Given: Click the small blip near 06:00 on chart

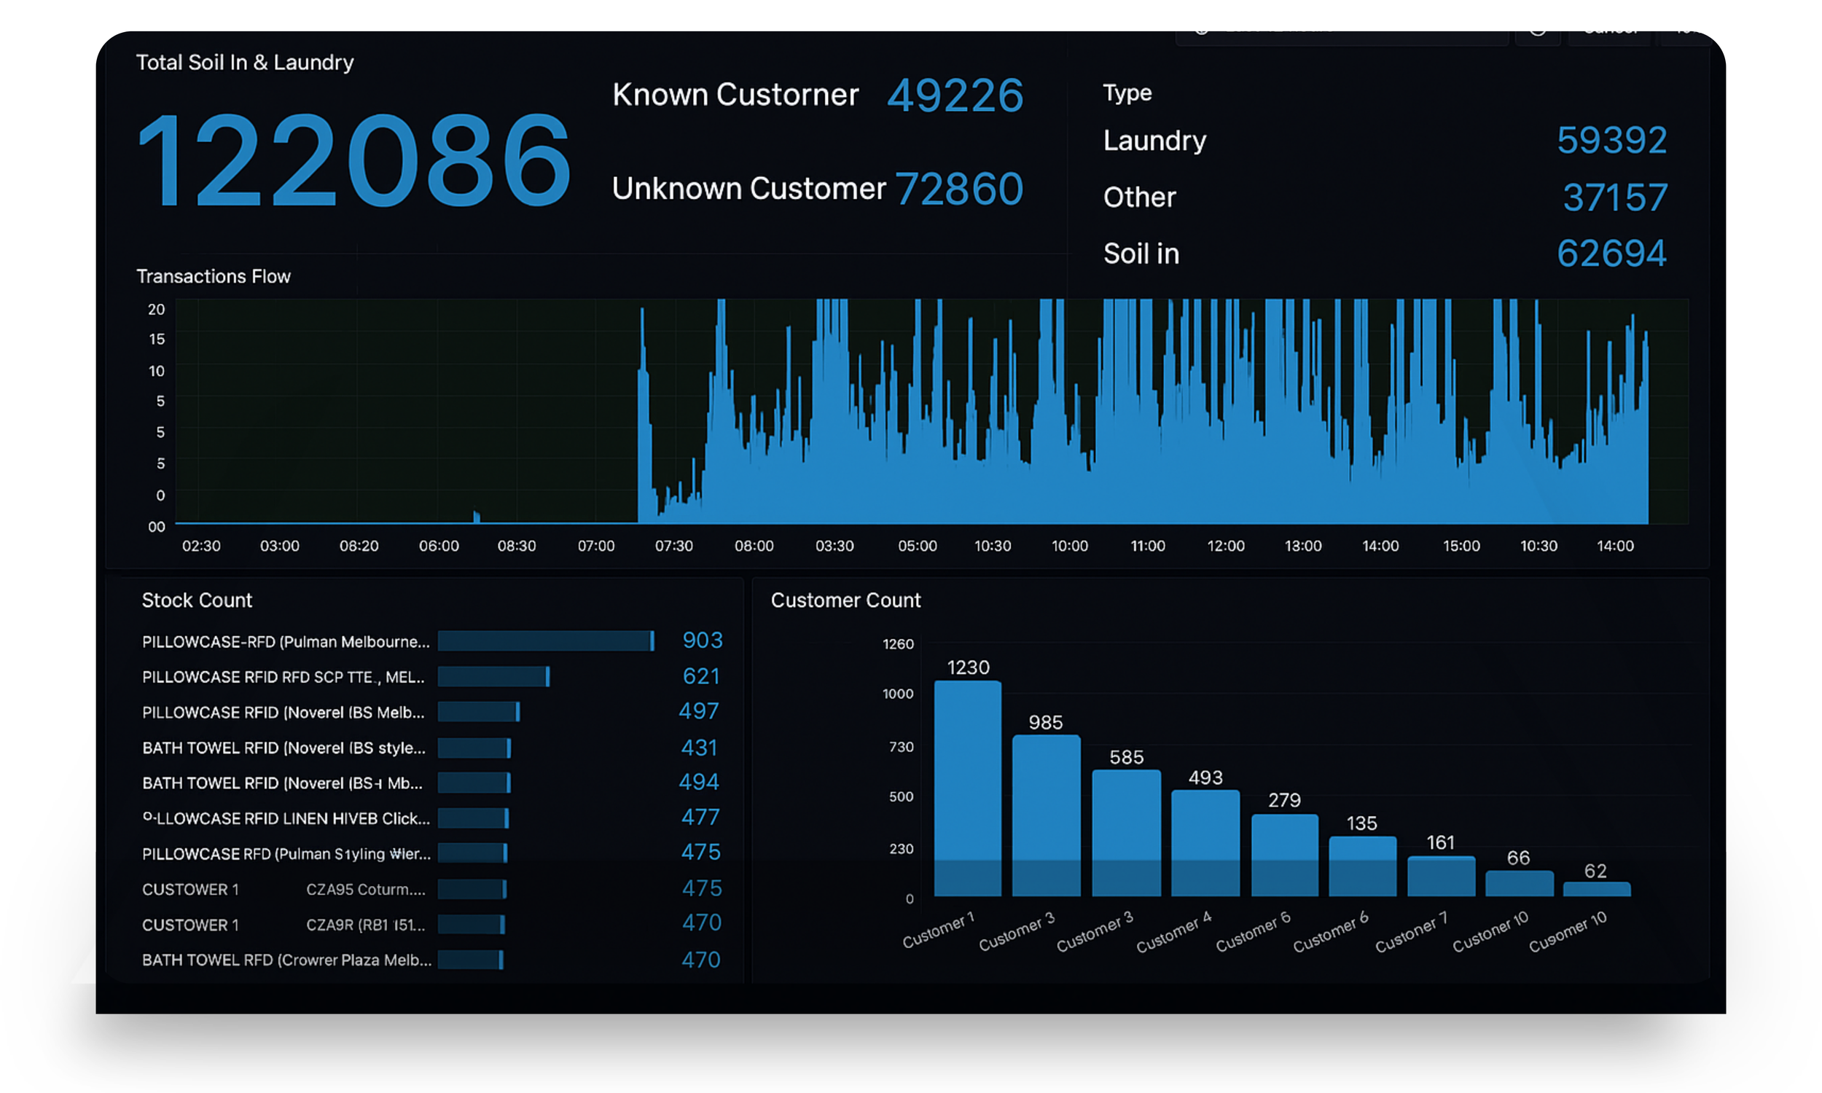Looking at the screenshot, I should 477,517.
